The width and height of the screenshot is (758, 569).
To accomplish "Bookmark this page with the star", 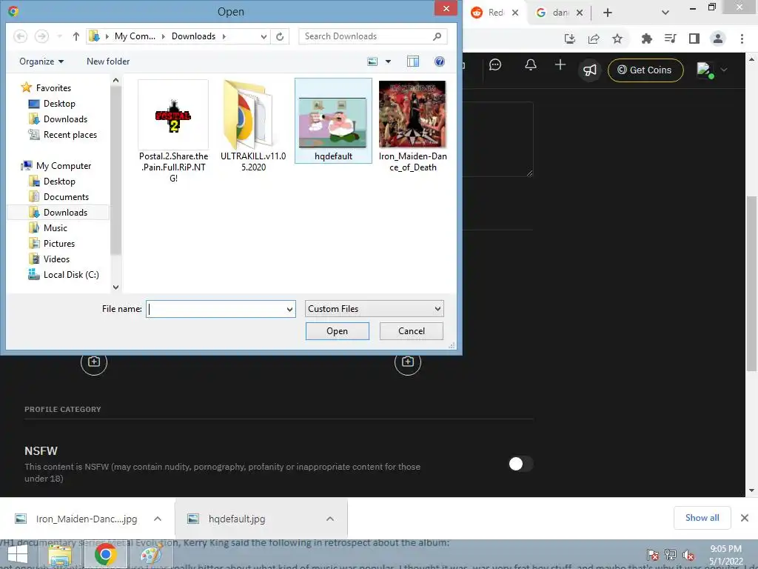I will point(617,39).
